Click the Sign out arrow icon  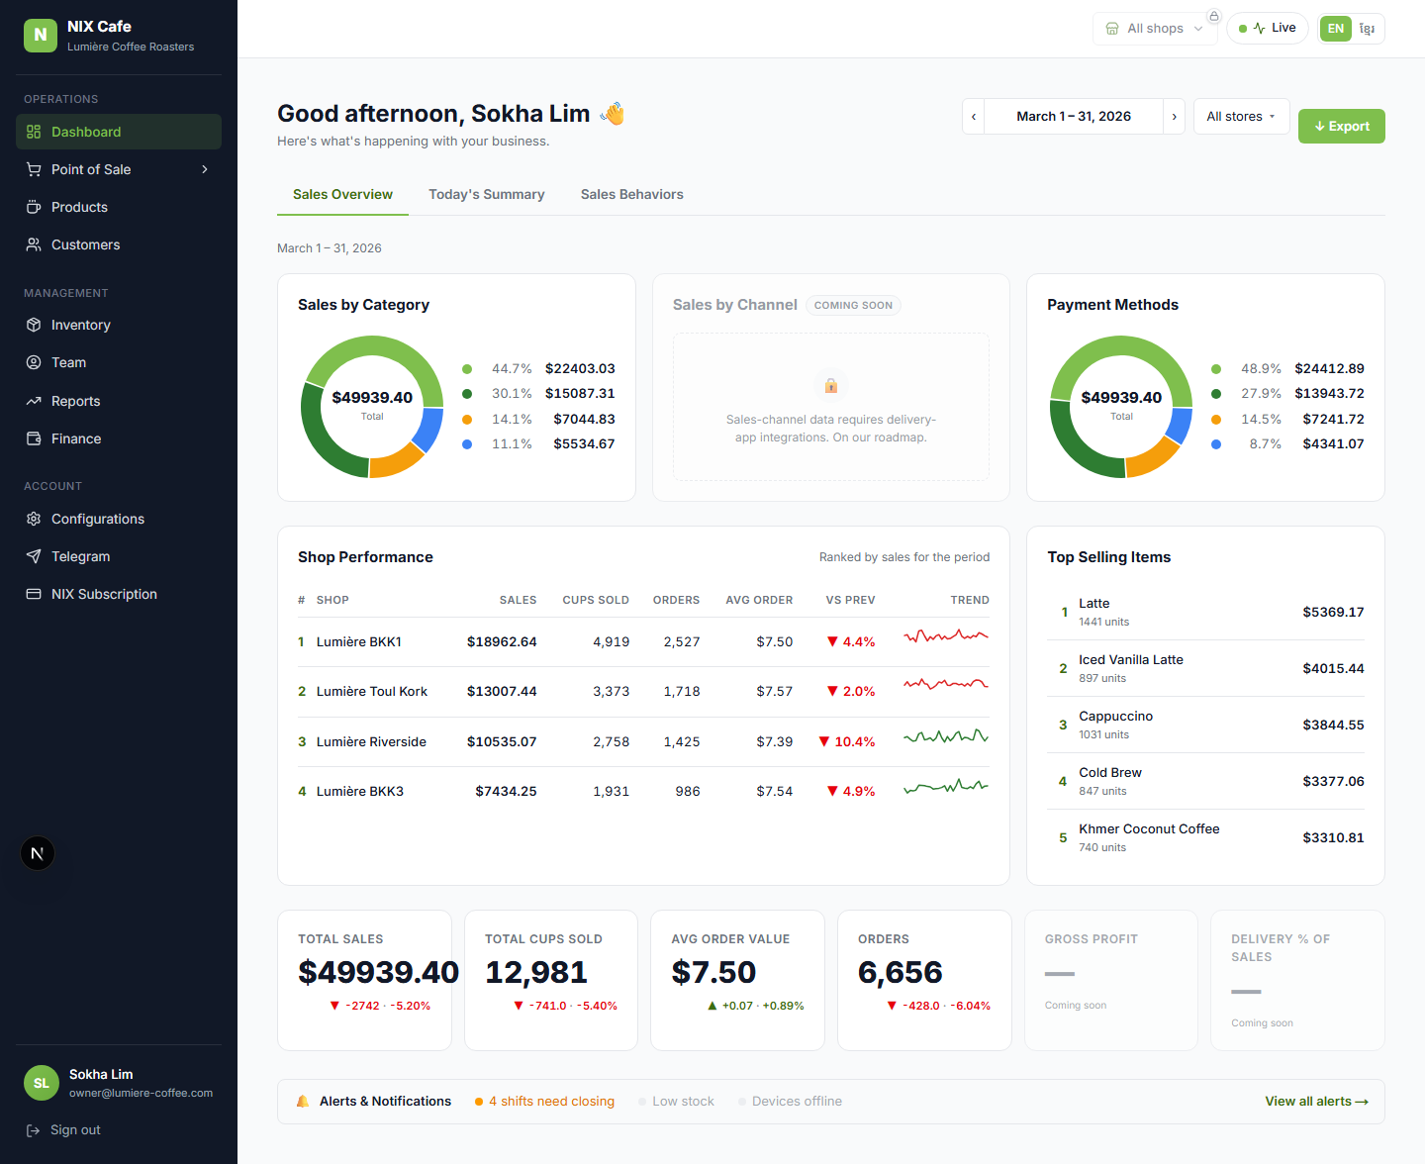tap(33, 1130)
